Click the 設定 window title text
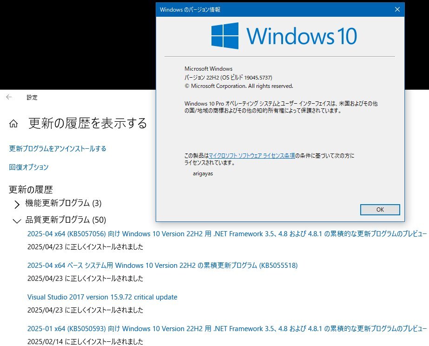 click(32, 98)
